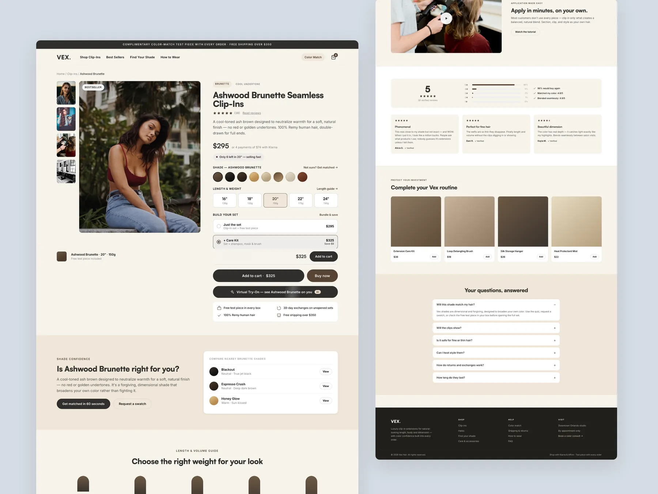Click Home in breadcrumb
Screen dimensions: 658x494
61,74
